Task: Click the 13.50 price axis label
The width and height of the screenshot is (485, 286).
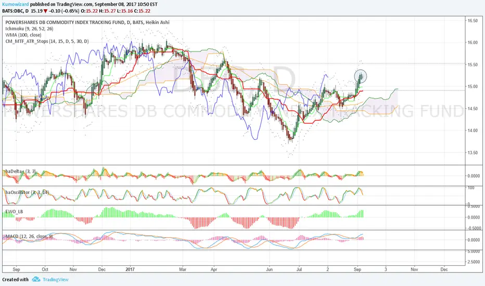Action: 473,153
